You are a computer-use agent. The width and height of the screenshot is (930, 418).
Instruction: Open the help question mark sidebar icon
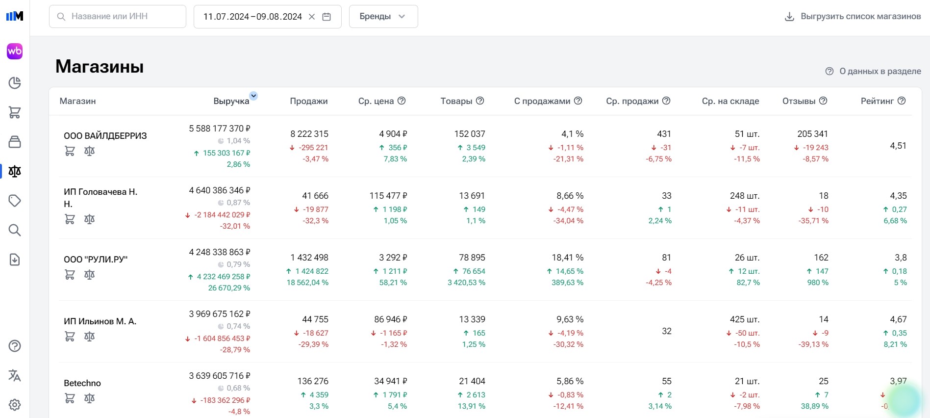click(15, 346)
